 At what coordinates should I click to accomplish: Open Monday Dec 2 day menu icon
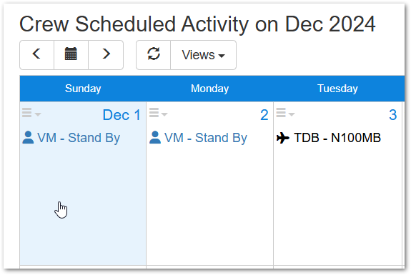158,113
